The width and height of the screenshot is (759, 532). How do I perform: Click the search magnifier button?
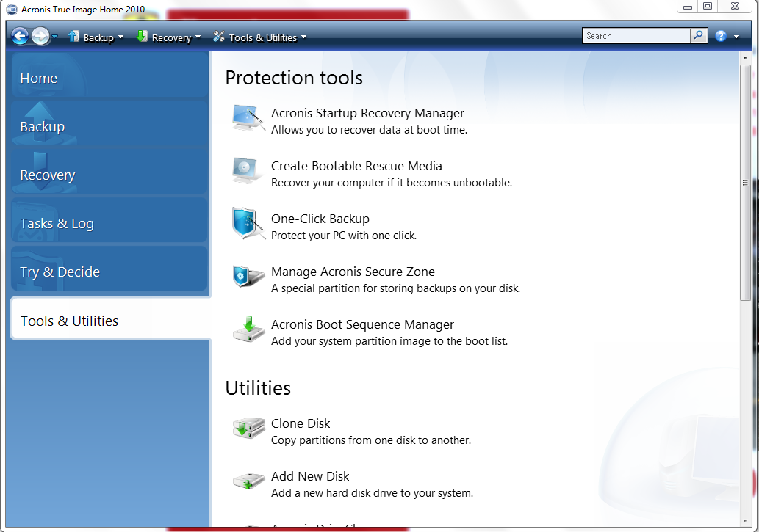pos(699,36)
